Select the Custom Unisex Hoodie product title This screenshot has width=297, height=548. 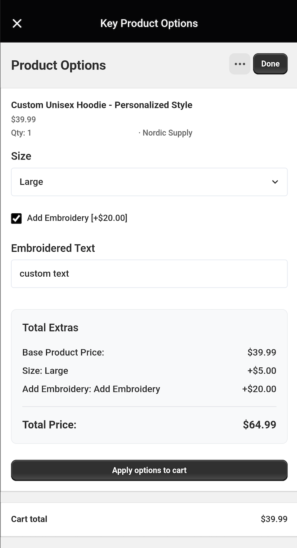[x=102, y=105]
